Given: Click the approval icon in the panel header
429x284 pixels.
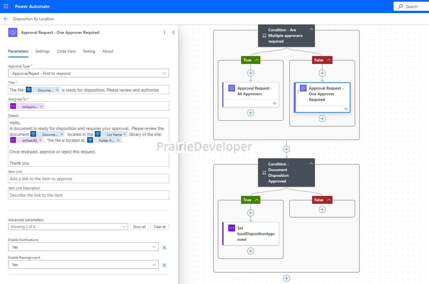Looking at the screenshot, I should click(13, 32).
